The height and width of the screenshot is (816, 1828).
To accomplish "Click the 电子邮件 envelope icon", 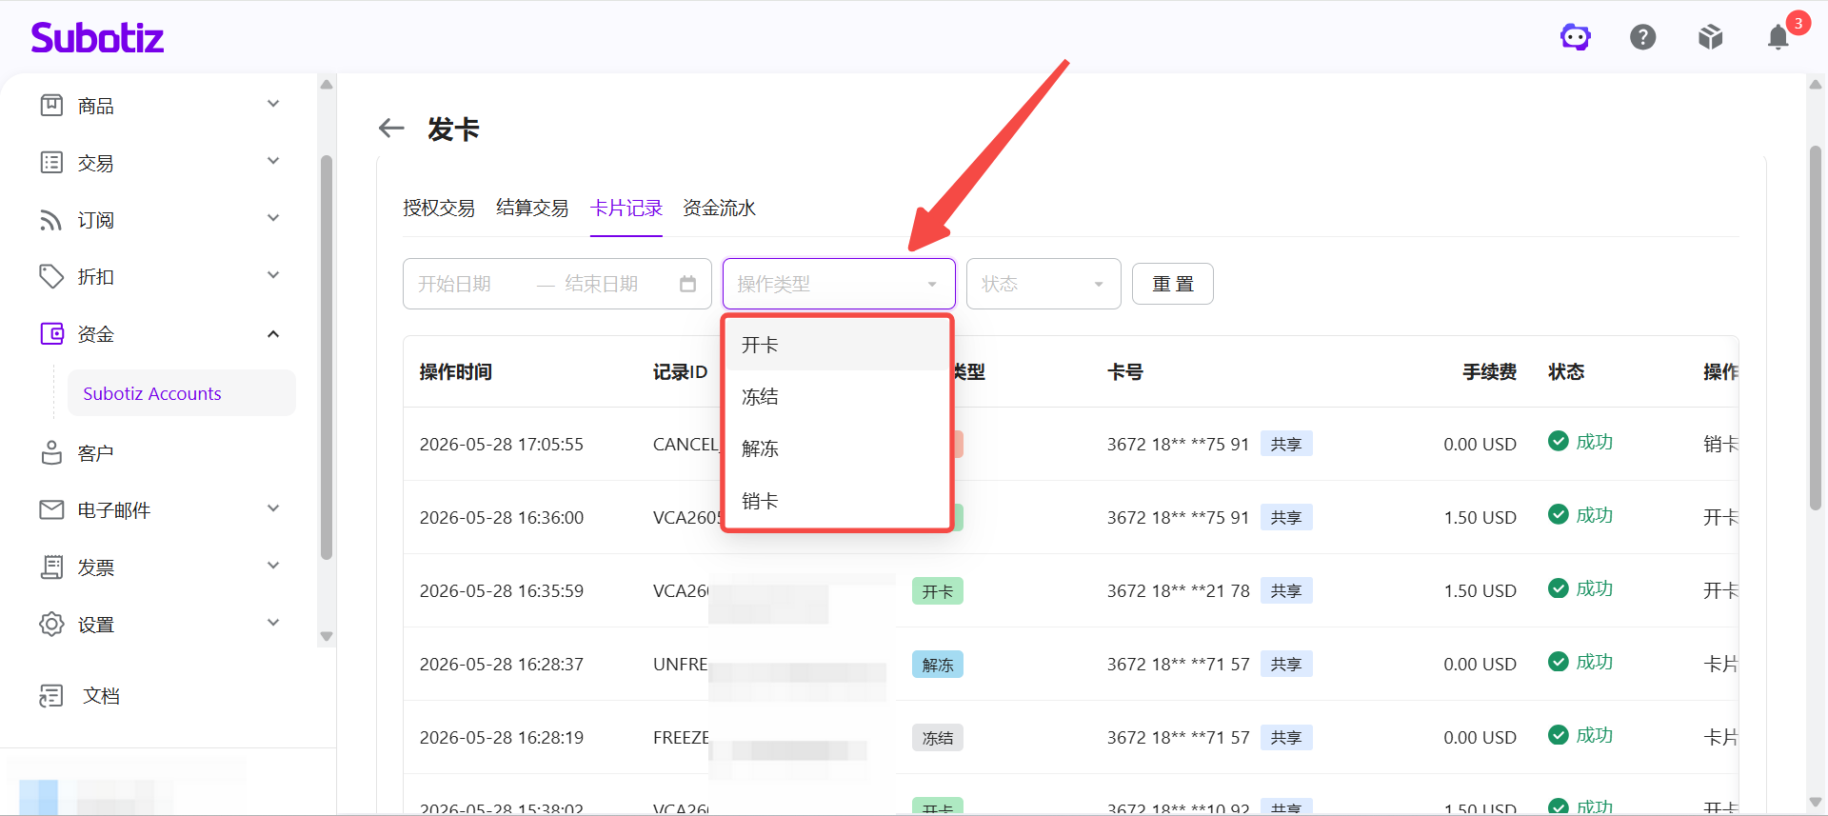I will (51, 509).
